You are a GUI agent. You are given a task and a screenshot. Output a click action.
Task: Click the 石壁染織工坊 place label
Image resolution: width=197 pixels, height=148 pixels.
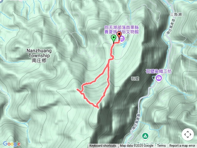159,71
